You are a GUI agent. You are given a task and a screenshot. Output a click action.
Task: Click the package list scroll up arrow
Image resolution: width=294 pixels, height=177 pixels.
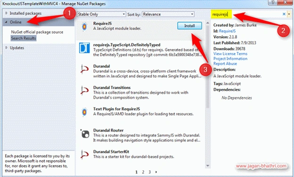point(208,23)
